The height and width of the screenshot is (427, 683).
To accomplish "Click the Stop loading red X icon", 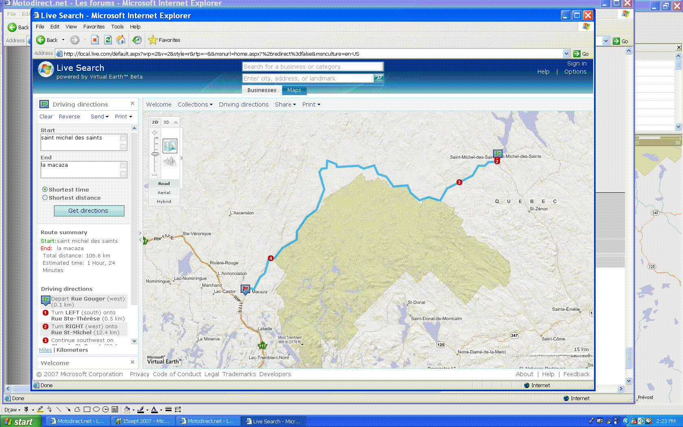I will 95,40.
